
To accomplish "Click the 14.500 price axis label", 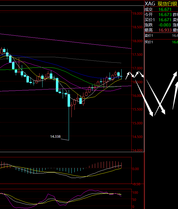I will click(x=137, y=137).
